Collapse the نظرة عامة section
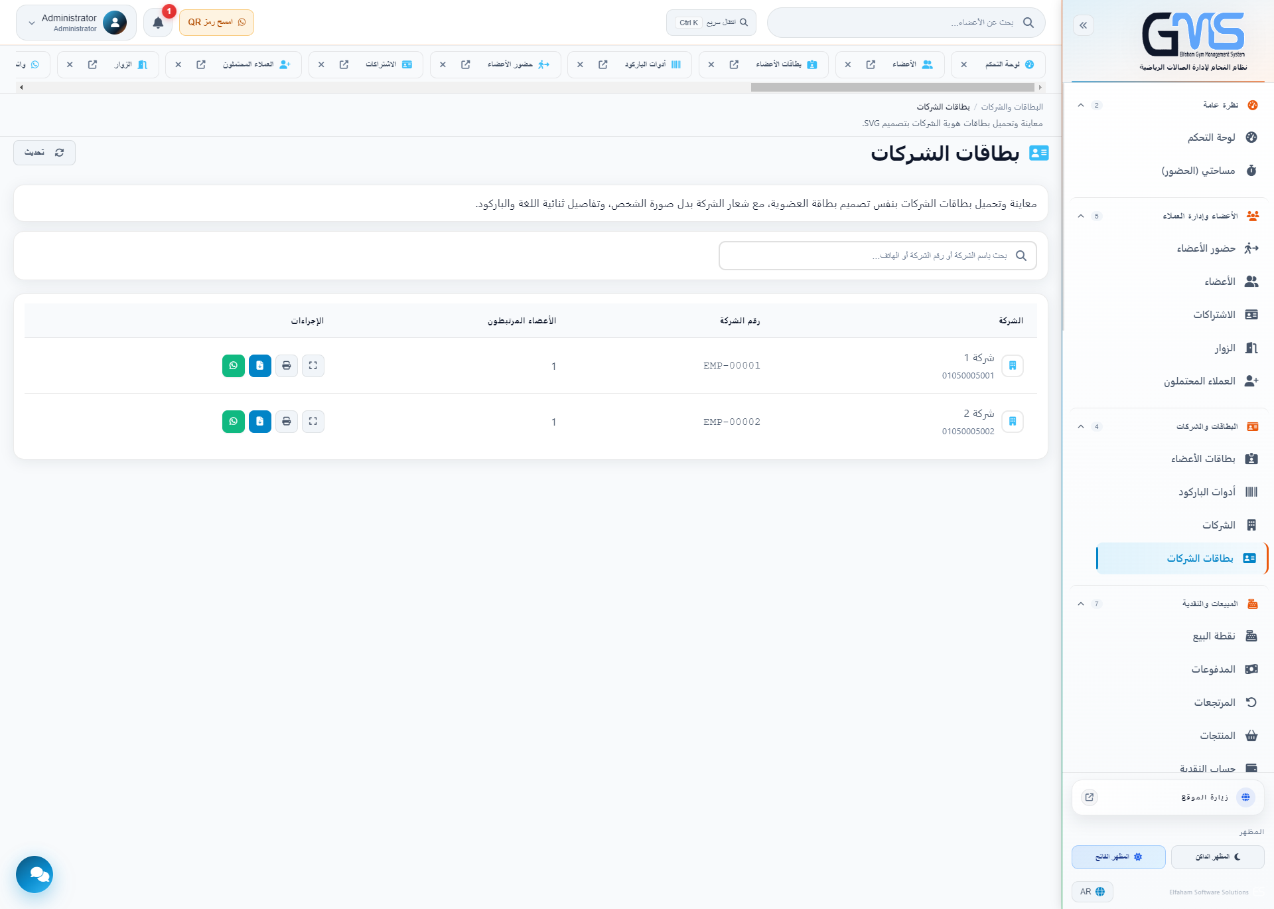1274x909 pixels. point(1081,106)
